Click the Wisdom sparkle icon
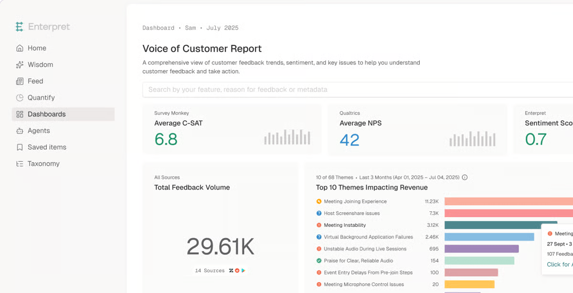 pyautogui.click(x=20, y=64)
